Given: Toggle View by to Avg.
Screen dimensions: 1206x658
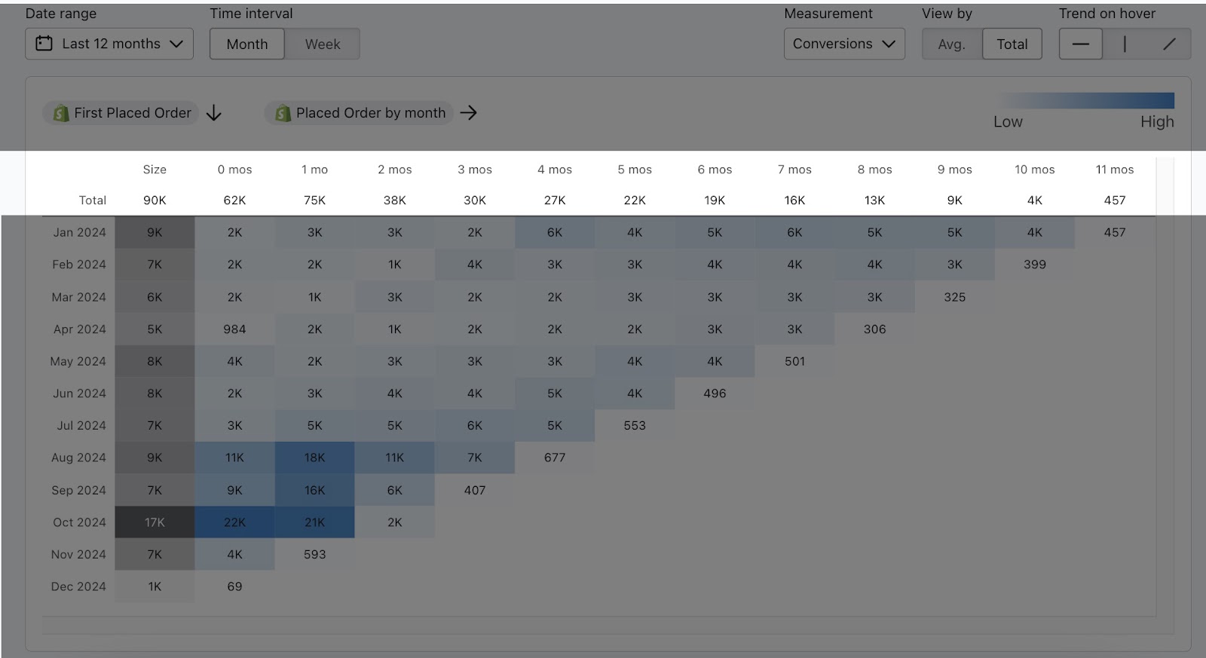Looking at the screenshot, I should [x=951, y=44].
